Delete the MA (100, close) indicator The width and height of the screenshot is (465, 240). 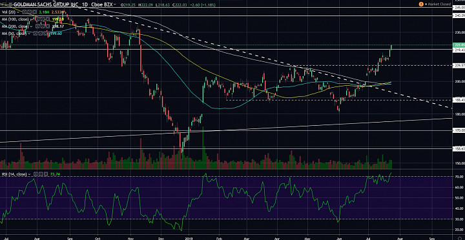pos(47,19)
